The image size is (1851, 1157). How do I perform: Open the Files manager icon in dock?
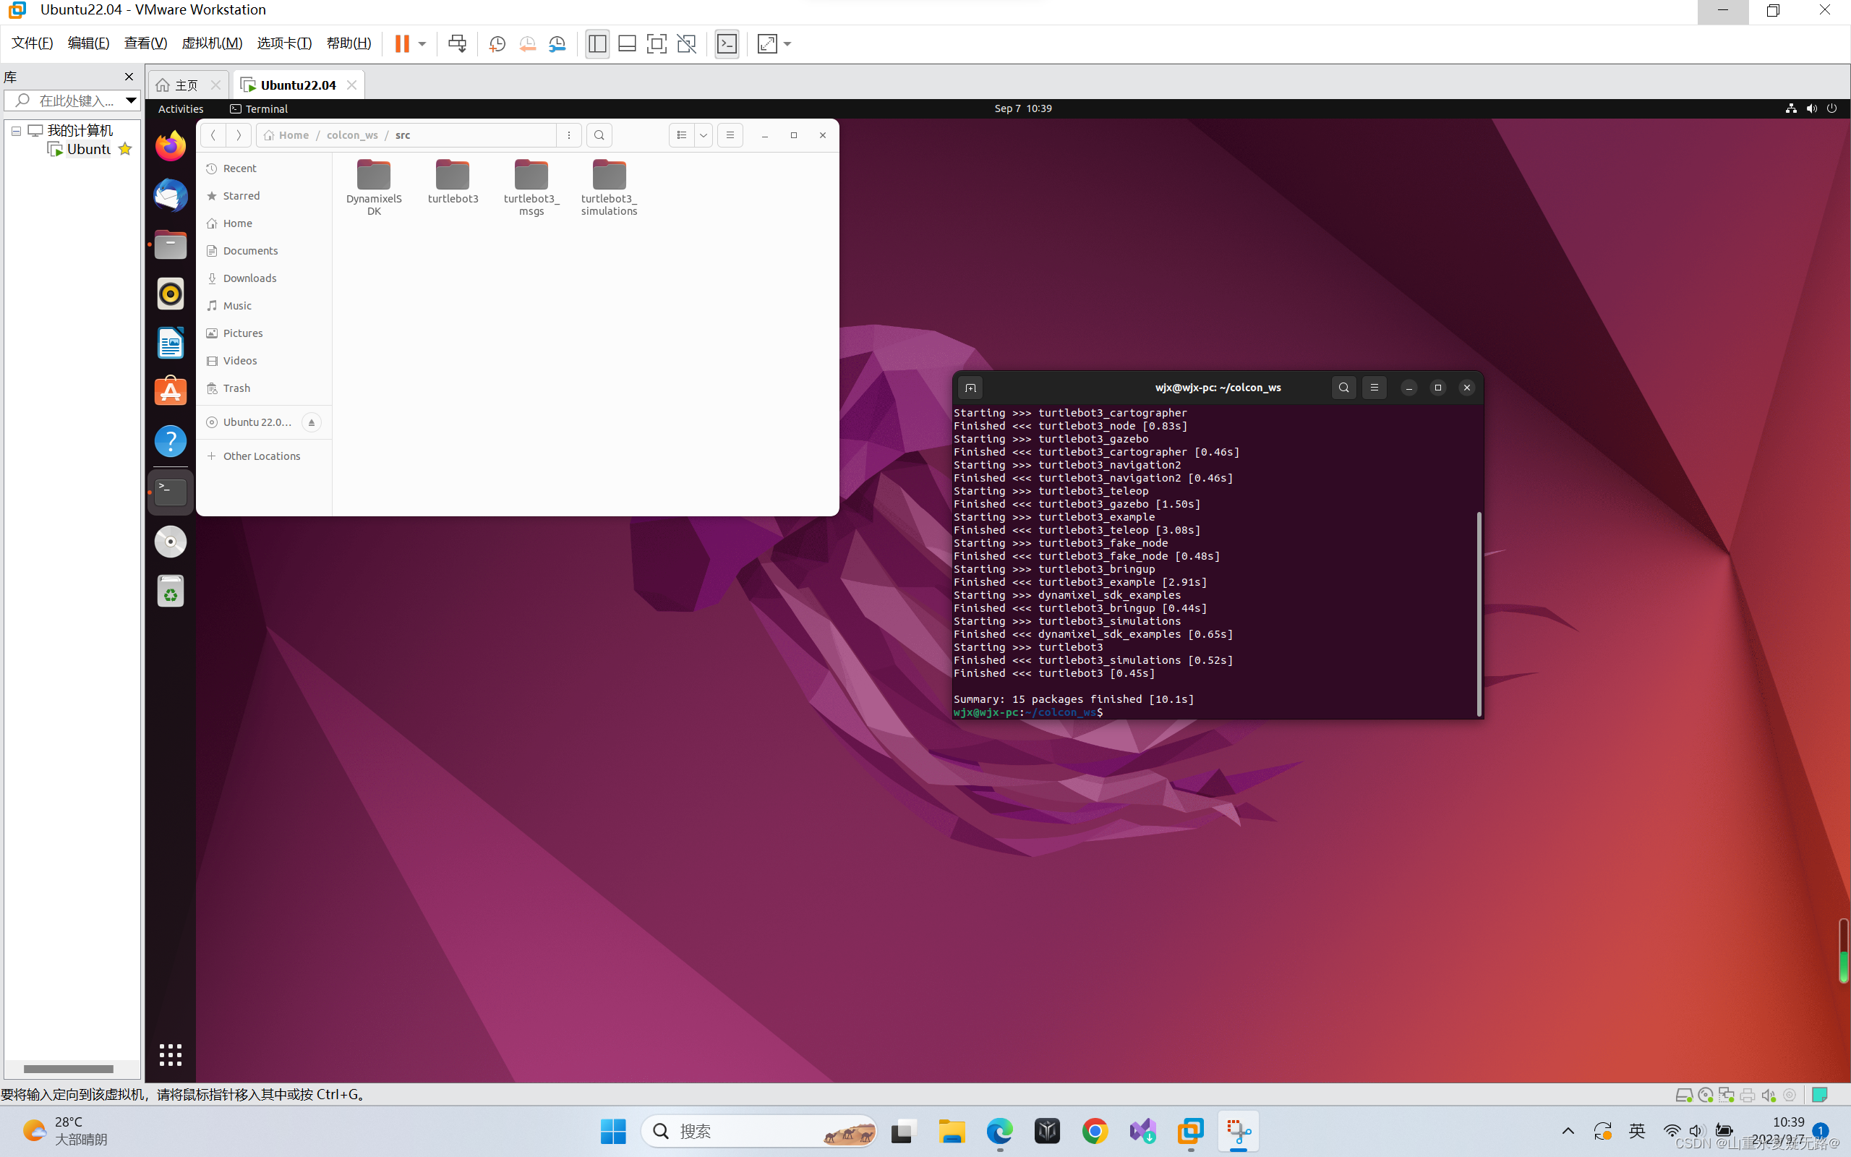tap(169, 244)
